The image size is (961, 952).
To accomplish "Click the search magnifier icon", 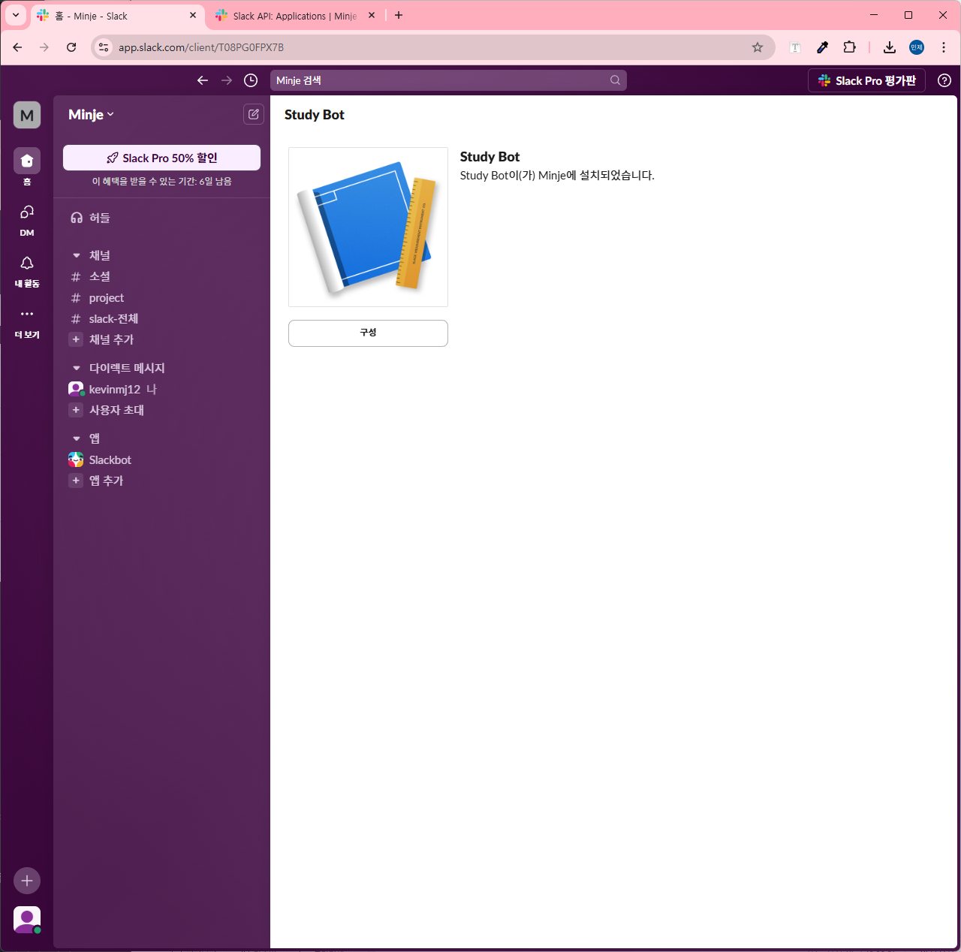I will [615, 80].
